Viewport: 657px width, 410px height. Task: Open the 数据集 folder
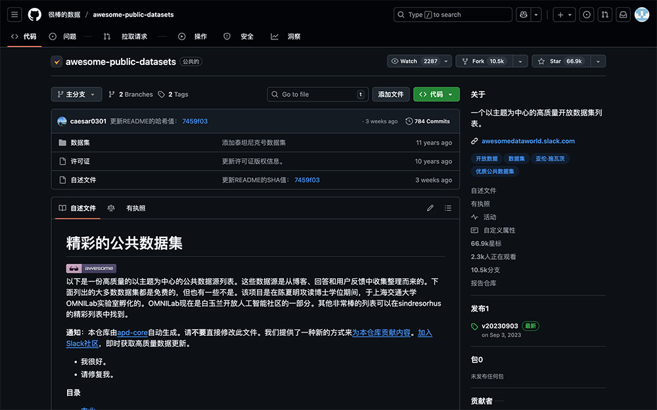pos(80,142)
